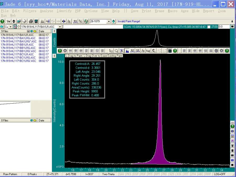Open pattern file with folder icon

click(x=19, y=21)
